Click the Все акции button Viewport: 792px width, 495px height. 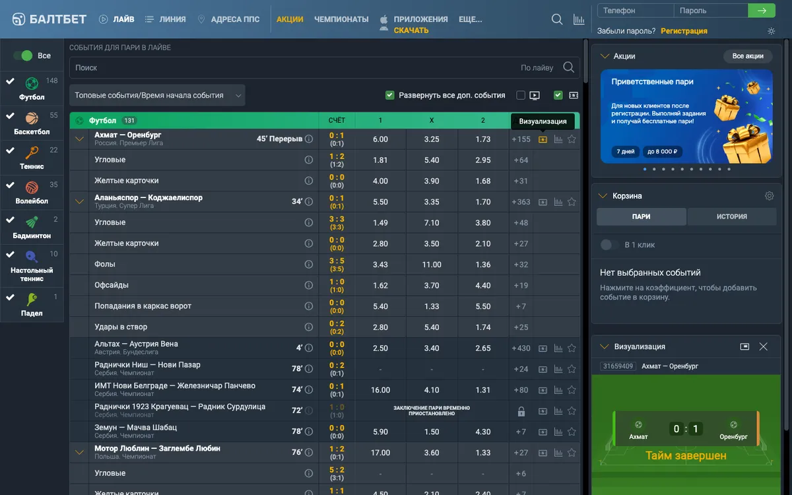tap(748, 56)
